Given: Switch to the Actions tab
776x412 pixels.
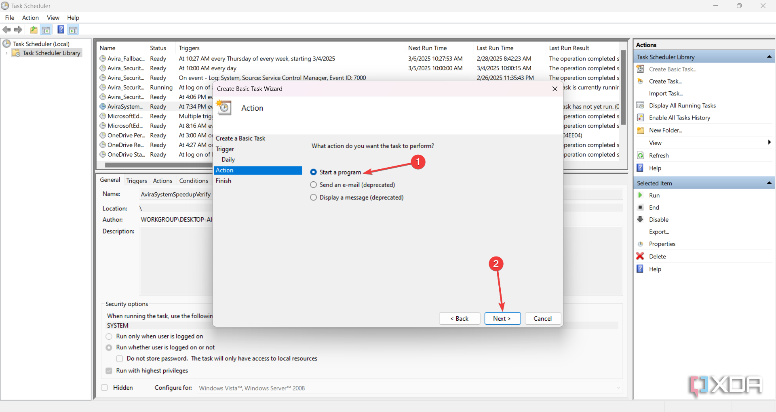Looking at the screenshot, I should [162, 181].
